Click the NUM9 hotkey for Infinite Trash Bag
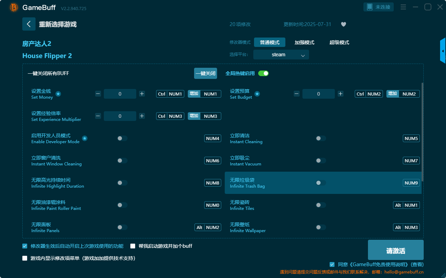 (411, 183)
